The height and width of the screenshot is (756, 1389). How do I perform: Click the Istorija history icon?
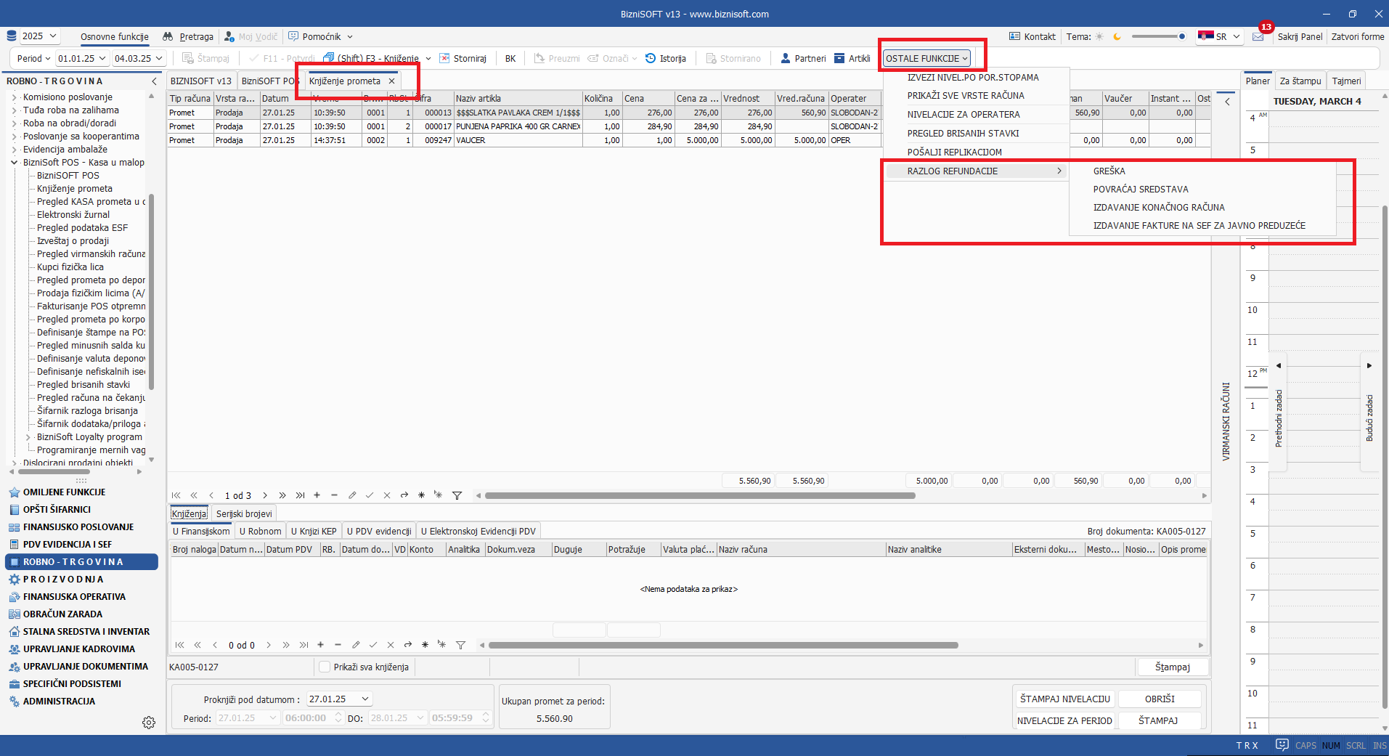tap(651, 59)
